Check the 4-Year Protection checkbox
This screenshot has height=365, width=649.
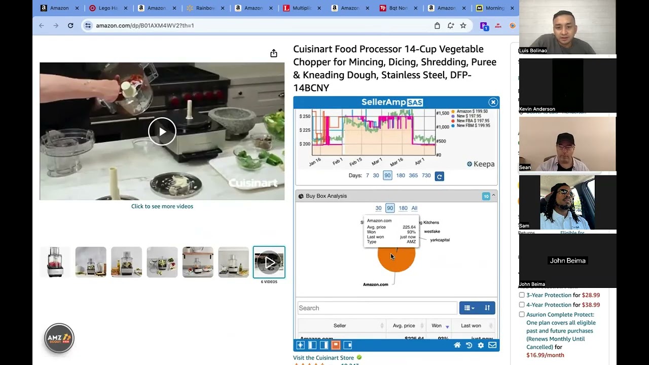(x=522, y=305)
